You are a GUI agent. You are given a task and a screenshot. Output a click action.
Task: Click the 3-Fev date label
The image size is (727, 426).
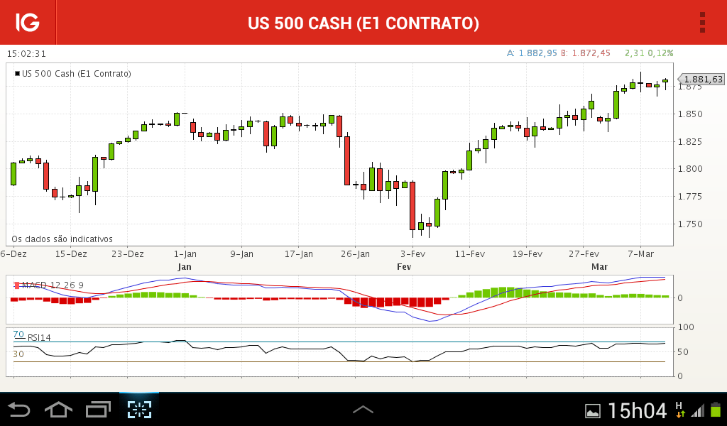(412, 254)
